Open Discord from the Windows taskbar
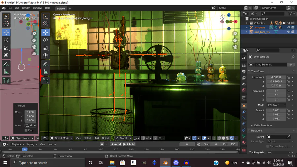Screen dimensions: 297x167 pos(176,163)
